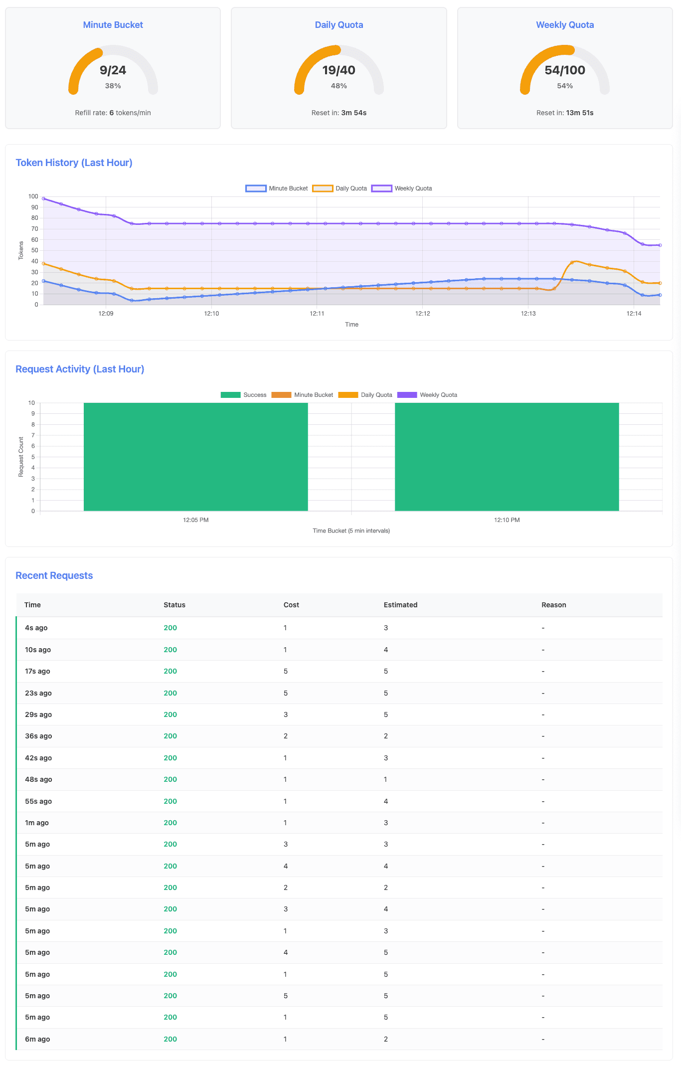Sort by the Time column header

point(33,605)
